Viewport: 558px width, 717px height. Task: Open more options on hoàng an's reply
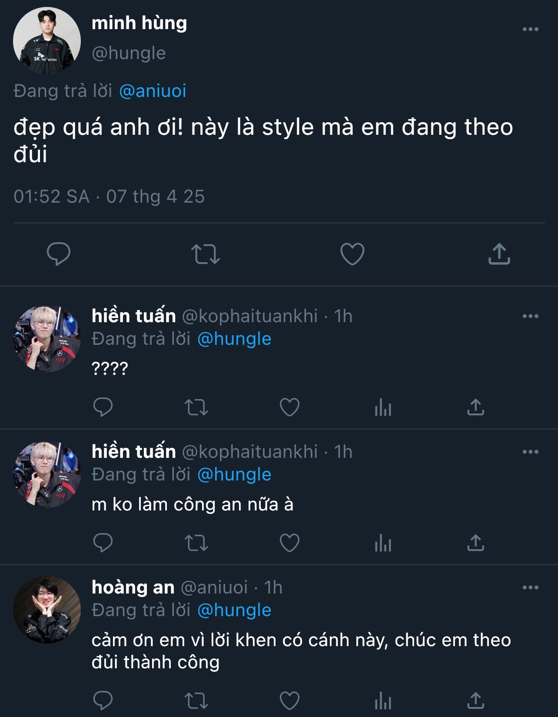(x=530, y=587)
